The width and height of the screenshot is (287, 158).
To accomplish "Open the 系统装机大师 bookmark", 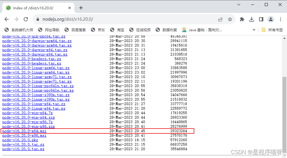I will (19, 30).
